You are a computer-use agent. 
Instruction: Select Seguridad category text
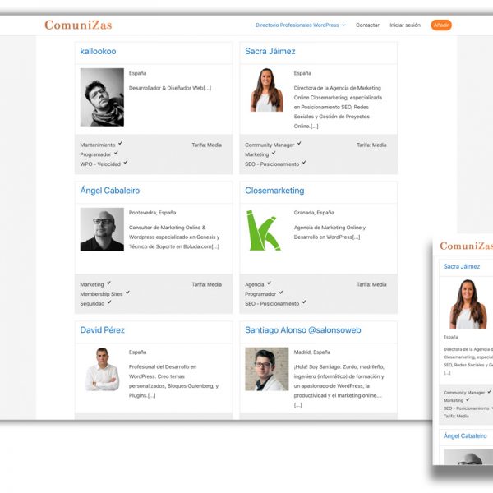pyautogui.click(x=92, y=304)
